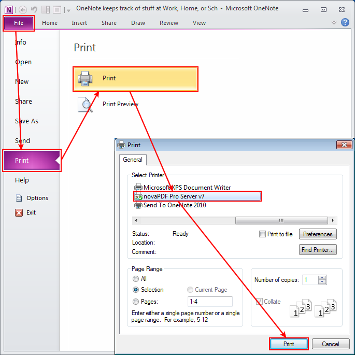The image size is (355, 355).
Task: Open printer Preferences
Action: click(x=318, y=234)
